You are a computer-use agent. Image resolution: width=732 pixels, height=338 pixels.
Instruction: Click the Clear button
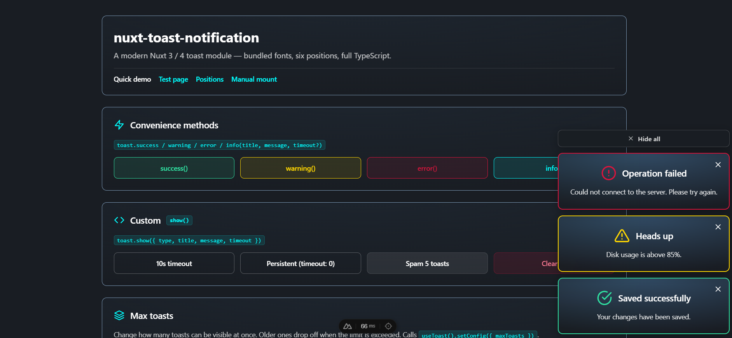(x=526, y=263)
